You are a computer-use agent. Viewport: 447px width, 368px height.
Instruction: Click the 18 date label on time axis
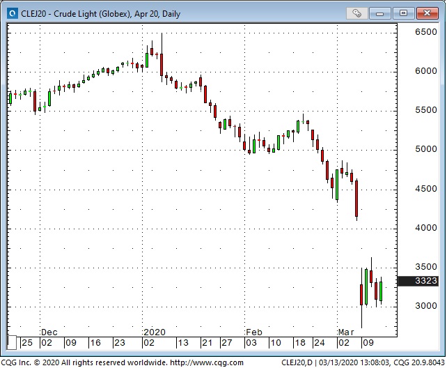coord(300,343)
